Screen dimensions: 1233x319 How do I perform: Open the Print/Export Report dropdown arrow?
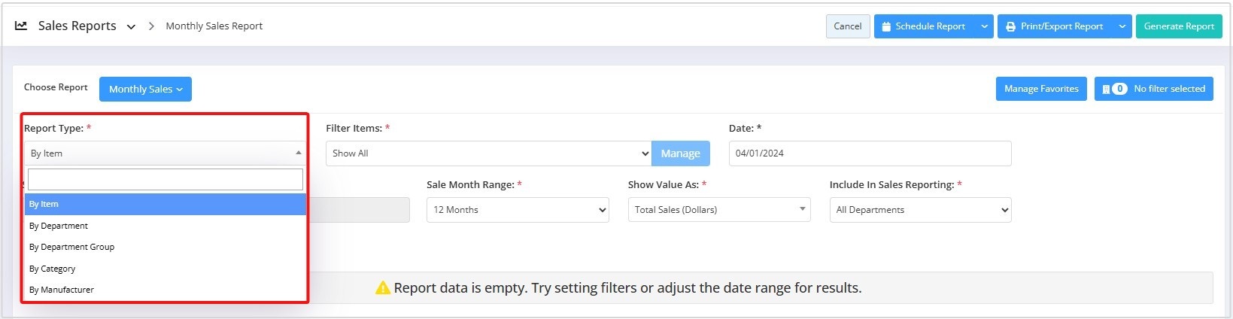click(x=1122, y=26)
